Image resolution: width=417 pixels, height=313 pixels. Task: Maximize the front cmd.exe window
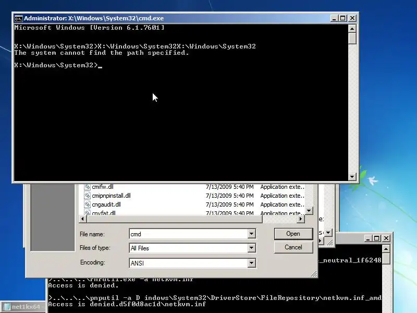pos(343,18)
